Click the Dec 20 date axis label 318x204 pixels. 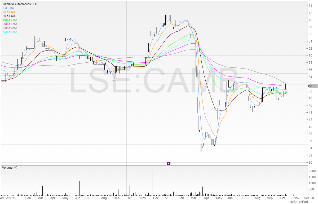point(309,198)
